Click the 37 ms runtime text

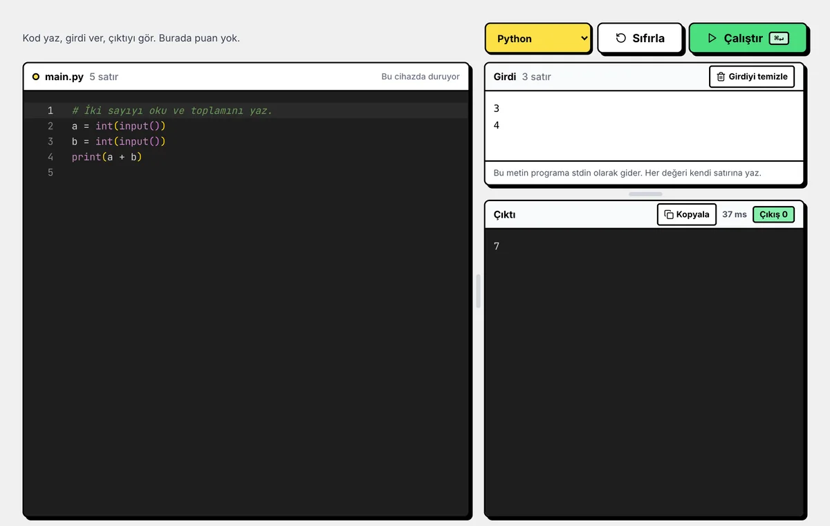pyautogui.click(x=735, y=214)
